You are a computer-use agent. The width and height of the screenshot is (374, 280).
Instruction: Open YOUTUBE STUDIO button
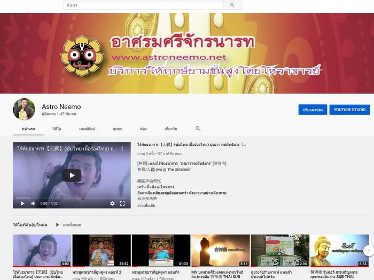tap(349, 110)
